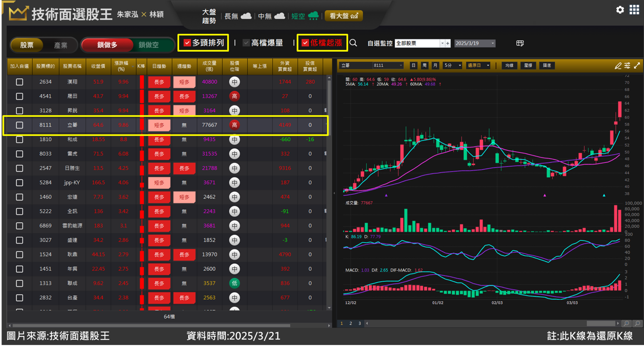644x348 pixels.
Task: Select the 6869 雲豹能源 row
Action: click(x=168, y=226)
